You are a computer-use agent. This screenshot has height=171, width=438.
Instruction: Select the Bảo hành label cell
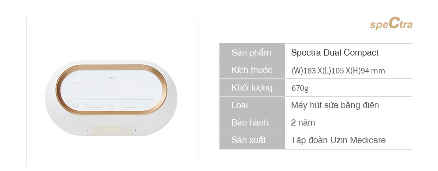click(252, 123)
